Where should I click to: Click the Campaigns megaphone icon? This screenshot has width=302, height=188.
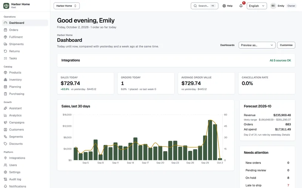5,123
